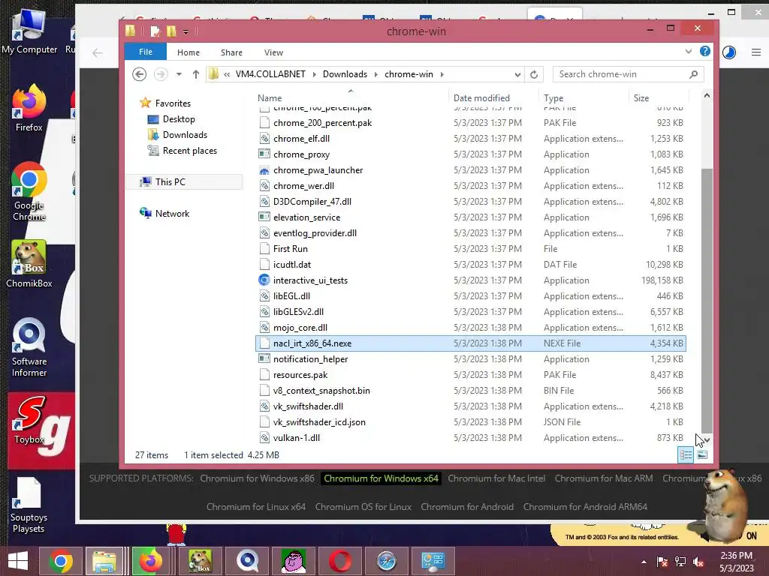
Task: Expand the ribbon with the chevron
Action: tap(688, 52)
